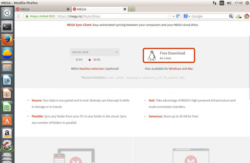Click the browser window MEGA illustration thumbnail
The image size is (250, 163).
(191, 155)
